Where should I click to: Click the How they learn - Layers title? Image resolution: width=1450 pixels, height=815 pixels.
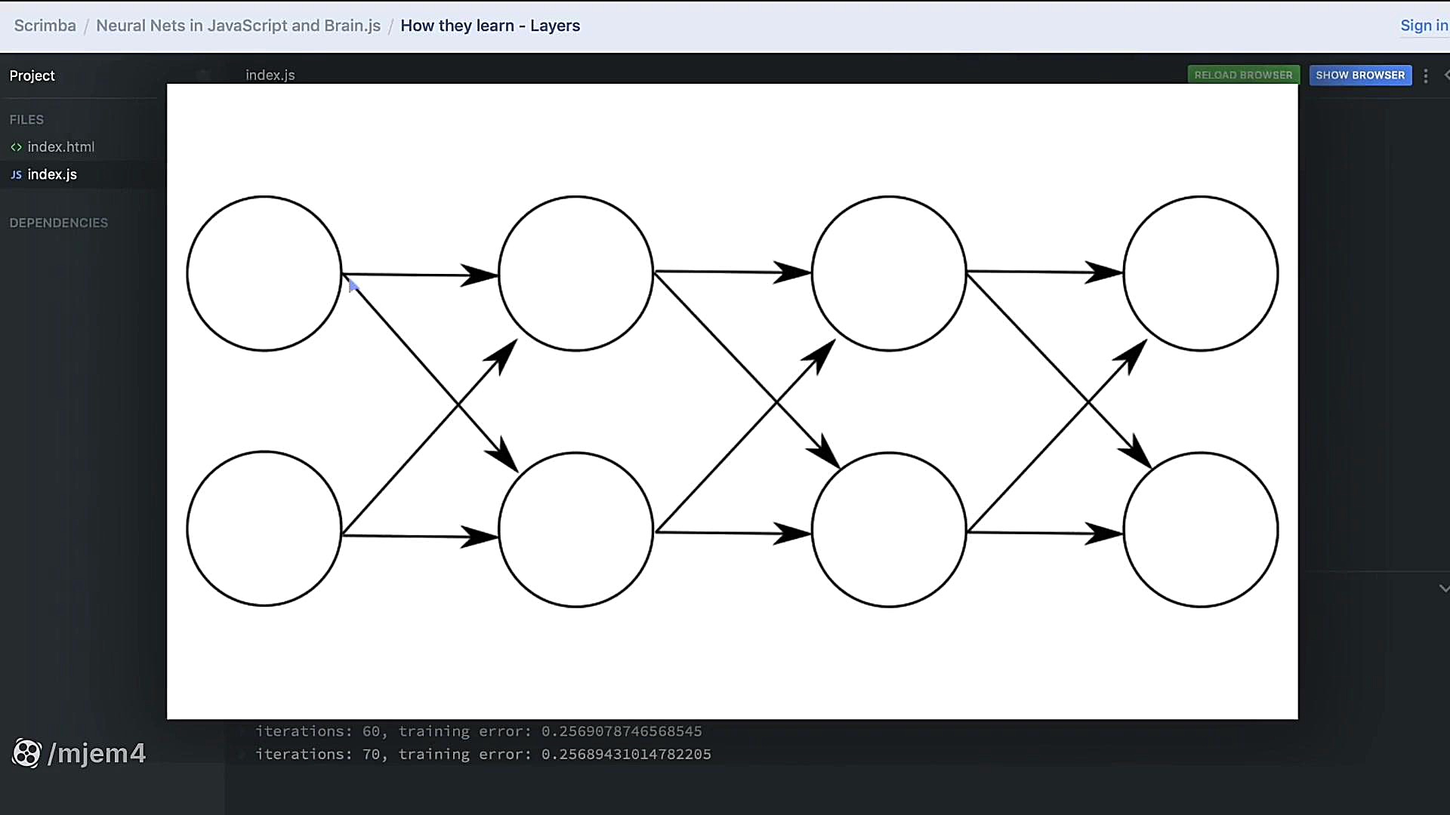coord(490,26)
